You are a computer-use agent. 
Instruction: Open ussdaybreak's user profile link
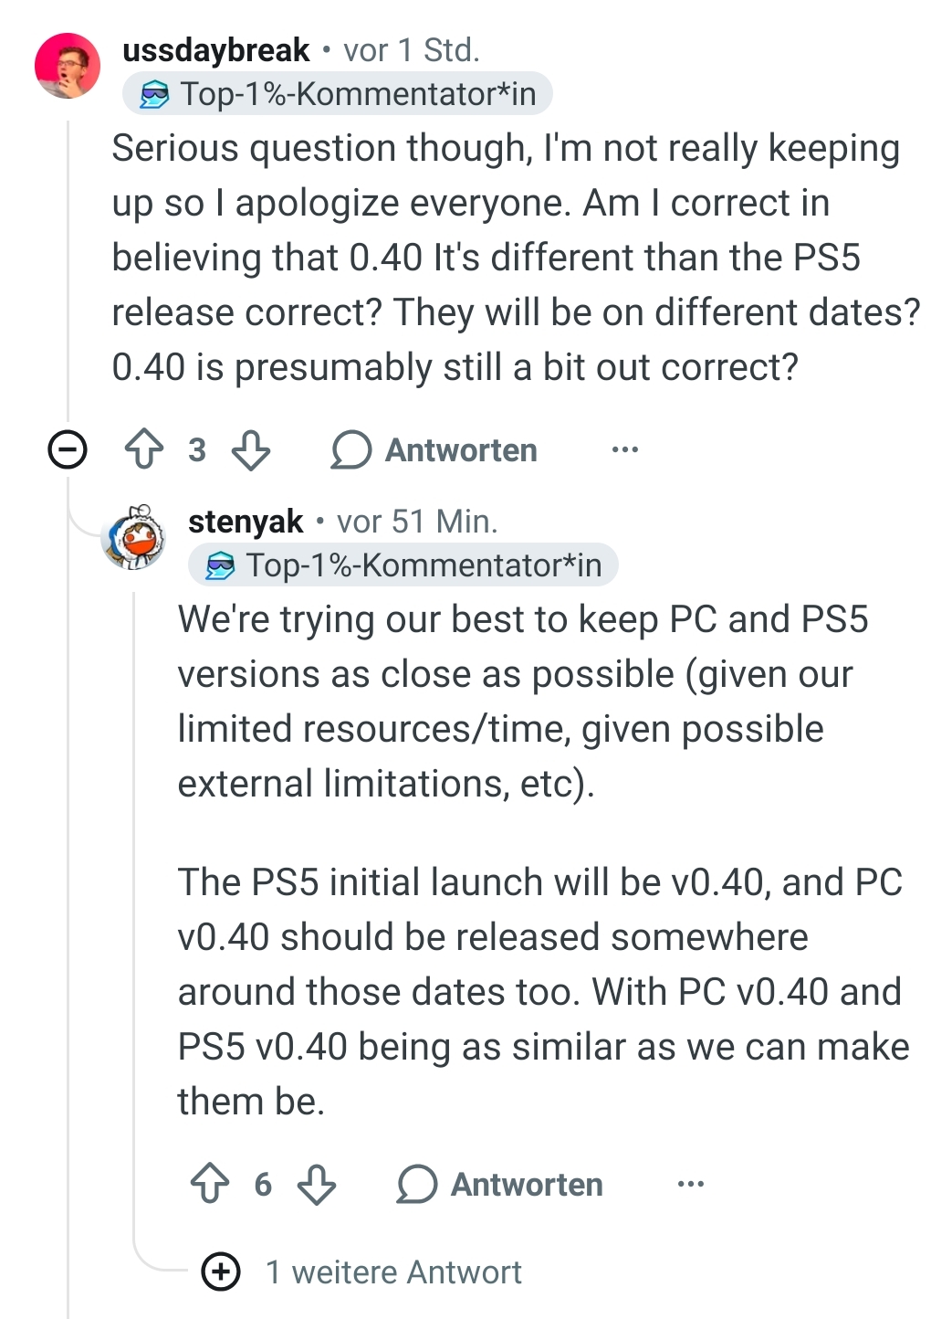tap(216, 50)
